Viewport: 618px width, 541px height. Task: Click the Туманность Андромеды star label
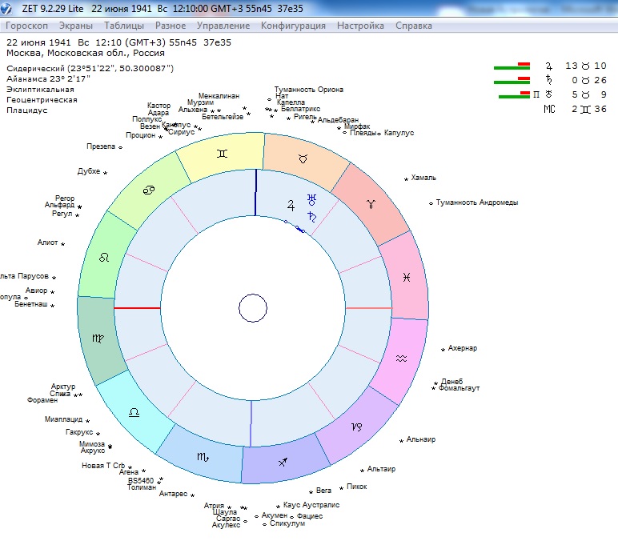(x=476, y=202)
